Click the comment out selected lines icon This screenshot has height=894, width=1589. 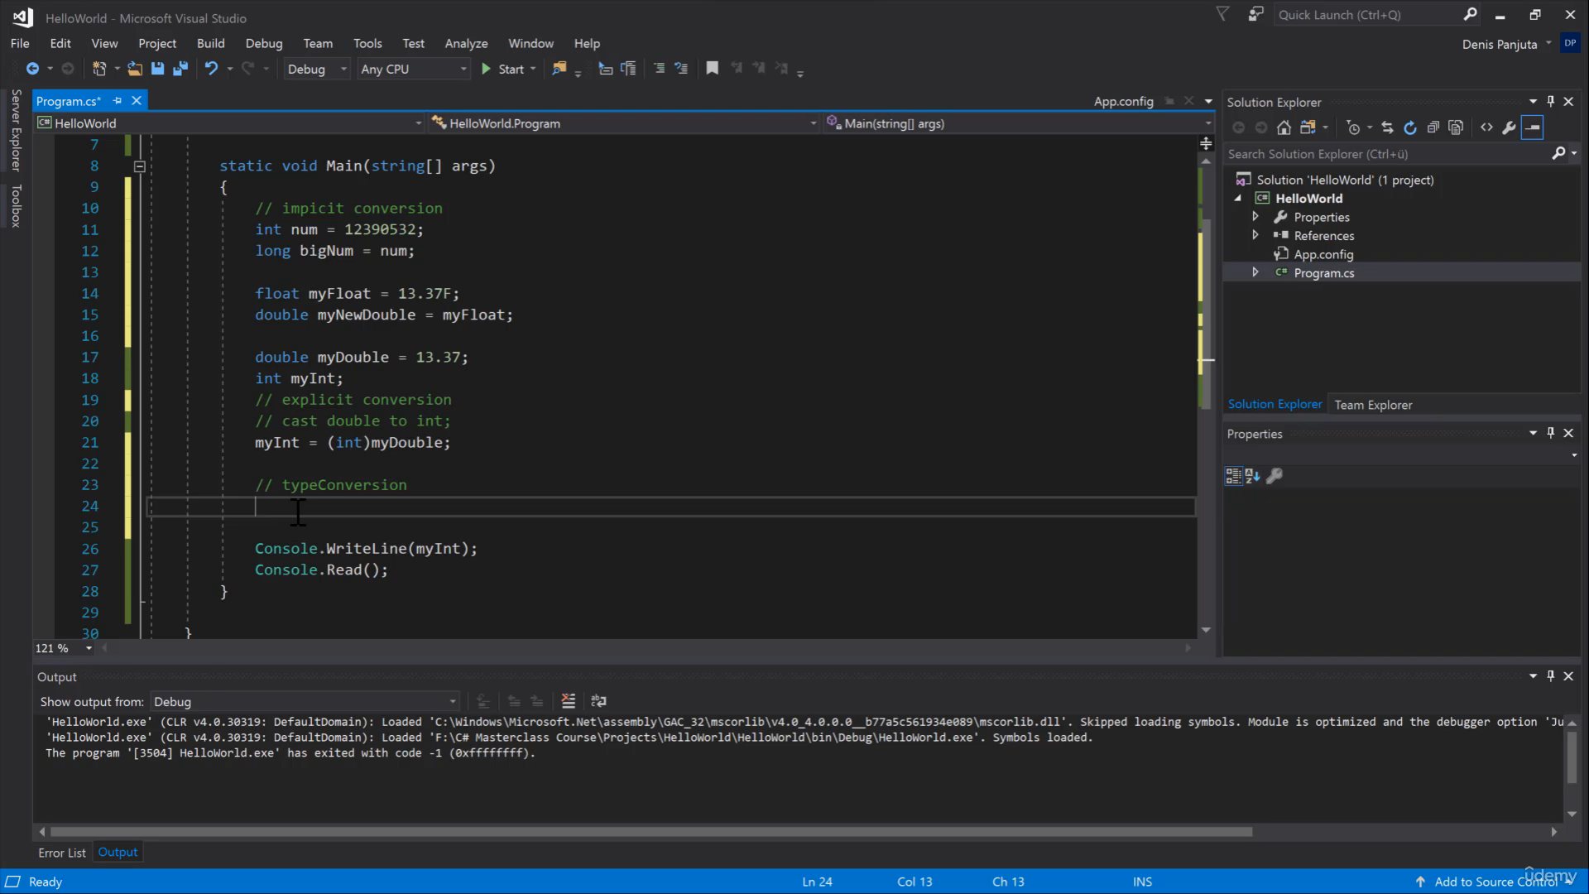[x=659, y=69]
